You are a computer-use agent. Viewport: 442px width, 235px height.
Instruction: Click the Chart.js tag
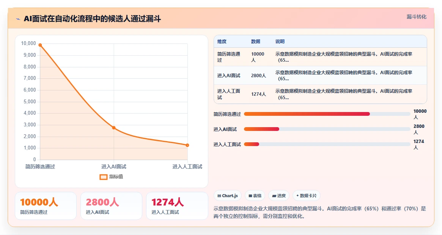(x=228, y=196)
